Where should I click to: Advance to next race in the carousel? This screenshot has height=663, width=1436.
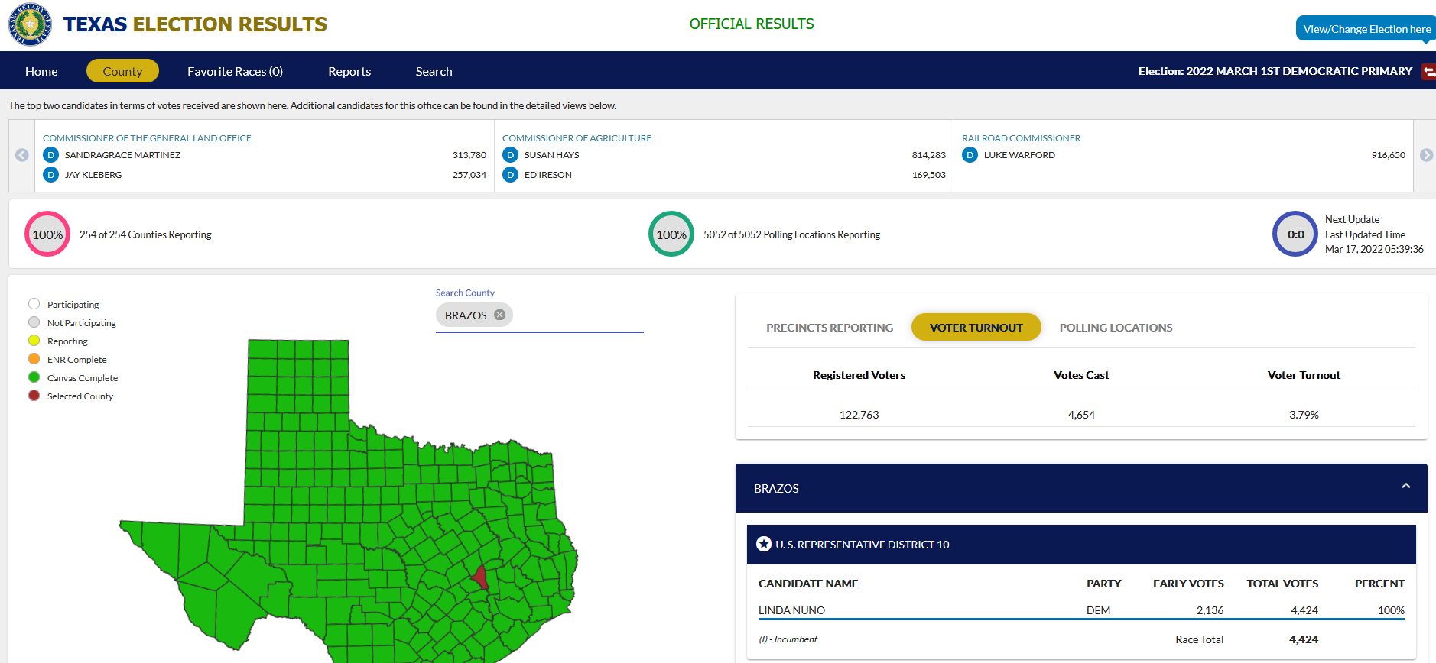1426,155
